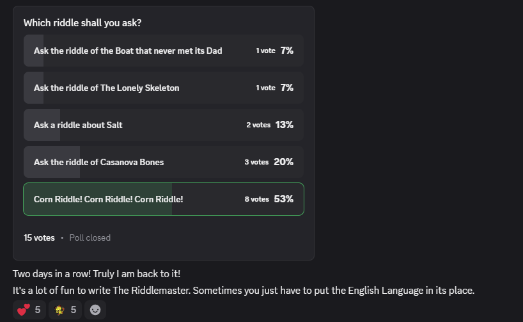
Task: Click the 53% result on Corn Riddle
Action: pos(284,199)
